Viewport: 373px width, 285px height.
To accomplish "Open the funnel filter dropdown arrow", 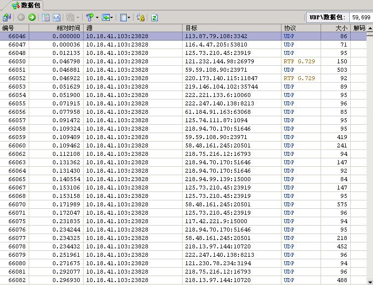I will point(97,17).
